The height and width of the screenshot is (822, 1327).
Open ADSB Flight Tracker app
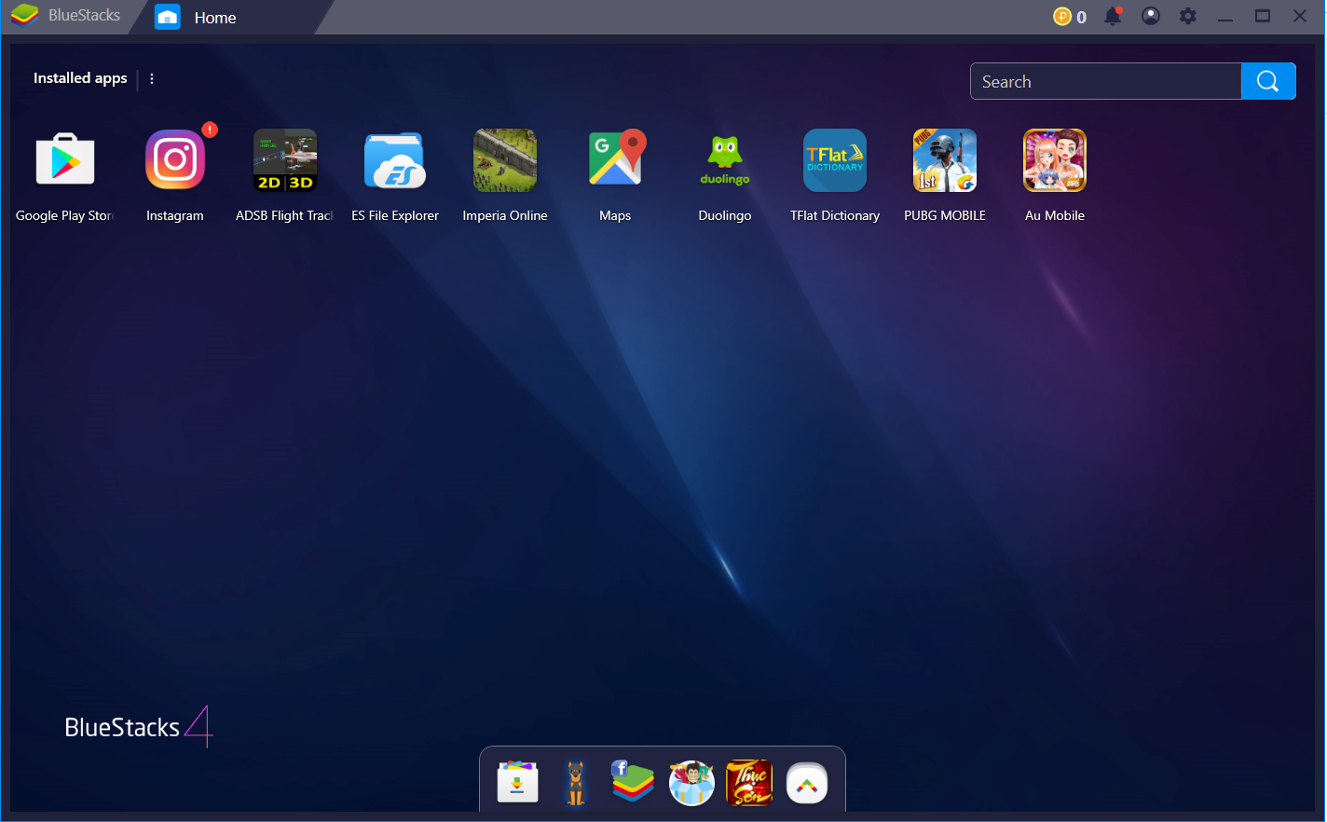285,160
